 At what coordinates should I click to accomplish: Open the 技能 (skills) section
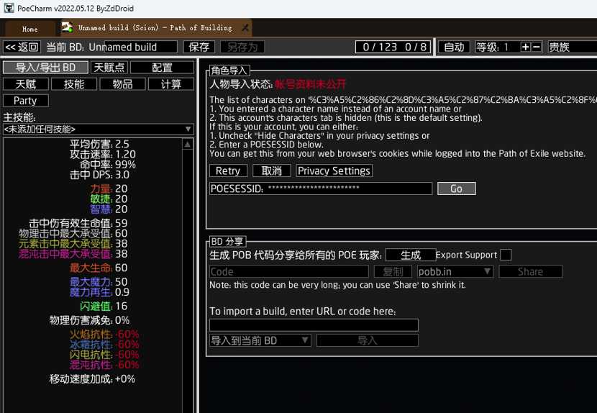[74, 84]
